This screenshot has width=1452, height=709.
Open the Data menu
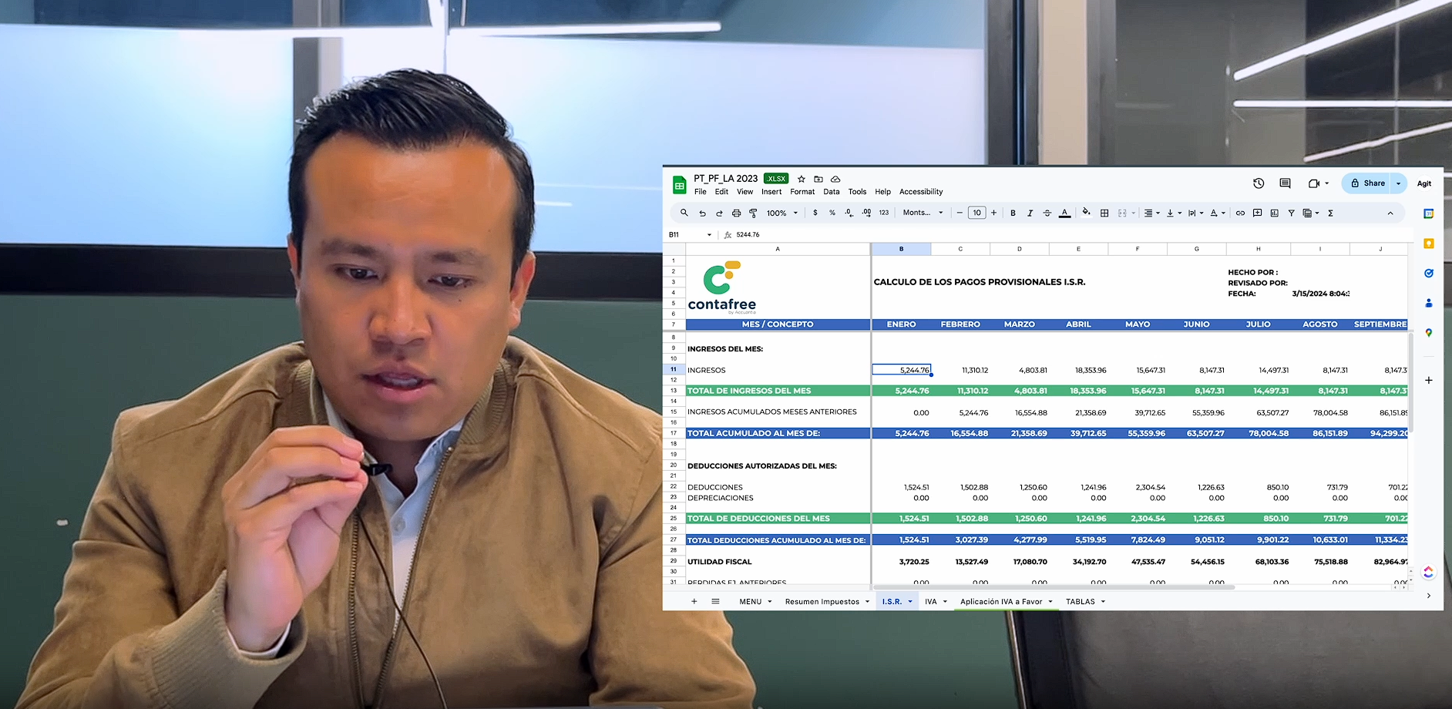point(832,192)
